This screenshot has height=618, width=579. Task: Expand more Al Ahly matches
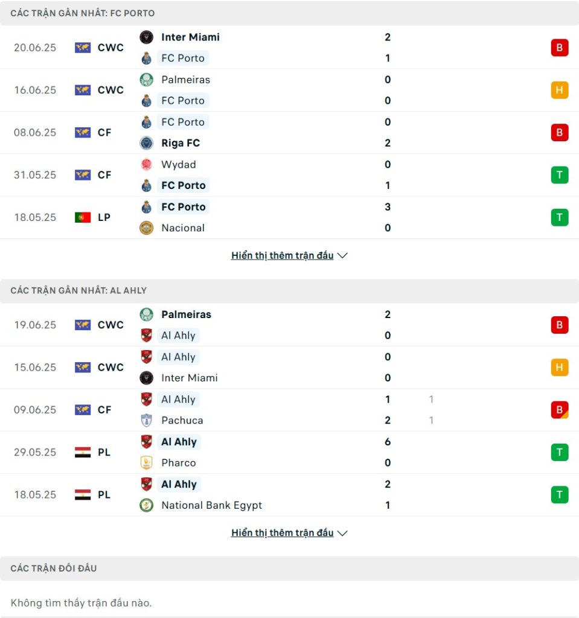[283, 533]
